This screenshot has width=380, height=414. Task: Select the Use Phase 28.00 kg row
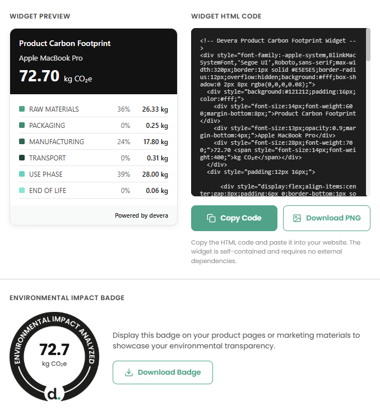[x=94, y=174]
